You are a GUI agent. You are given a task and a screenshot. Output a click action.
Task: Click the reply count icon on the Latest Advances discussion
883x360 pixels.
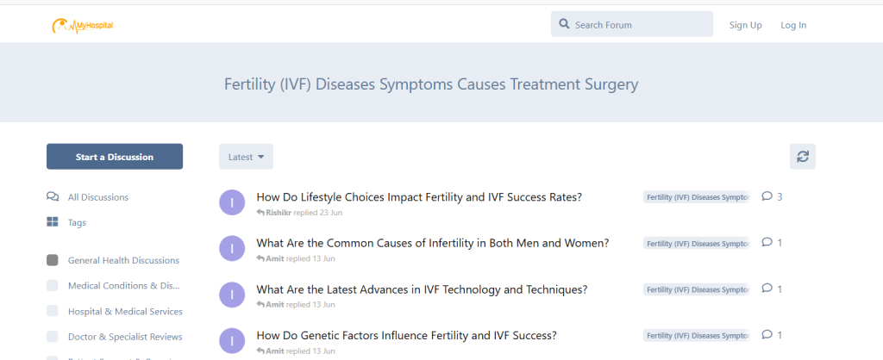(x=767, y=289)
